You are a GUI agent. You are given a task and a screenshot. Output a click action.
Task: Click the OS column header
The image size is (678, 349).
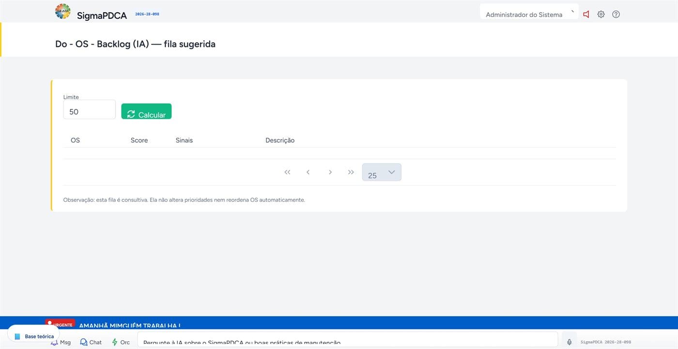click(x=75, y=140)
